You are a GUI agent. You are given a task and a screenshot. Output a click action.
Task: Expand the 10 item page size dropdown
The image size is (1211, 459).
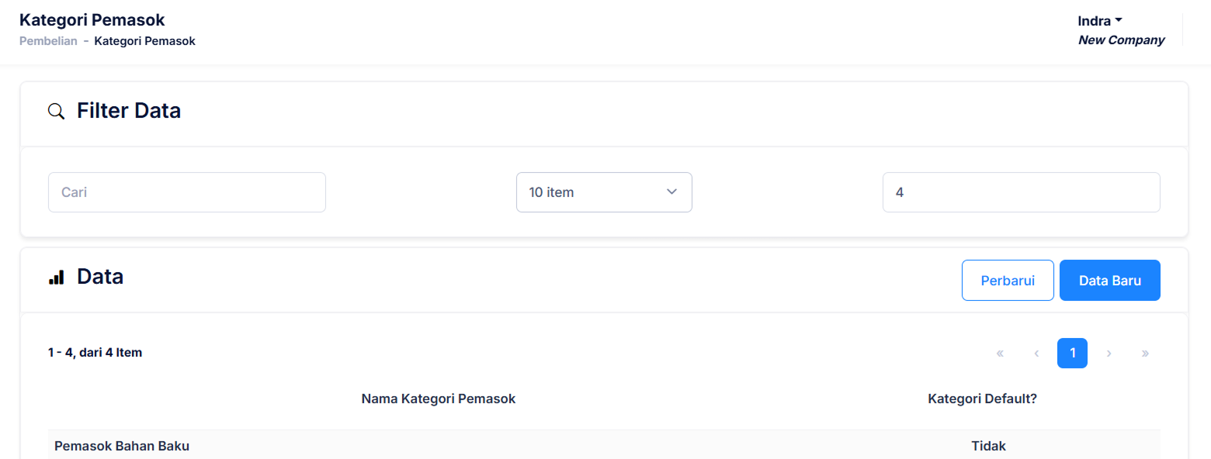(x=603, y=192)
